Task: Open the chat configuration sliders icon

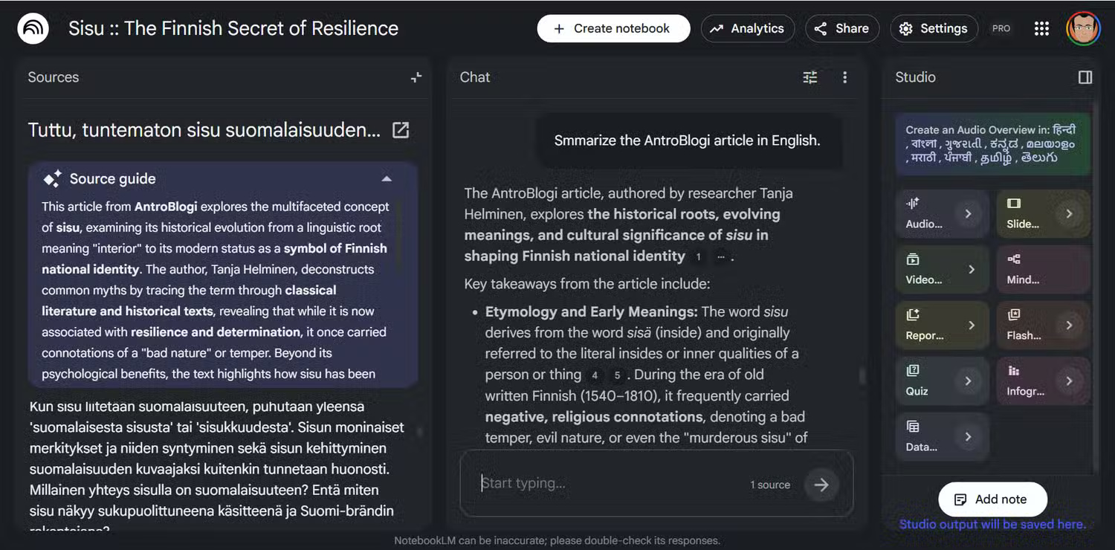Action: pyautogui.click(x=810, y=77)
